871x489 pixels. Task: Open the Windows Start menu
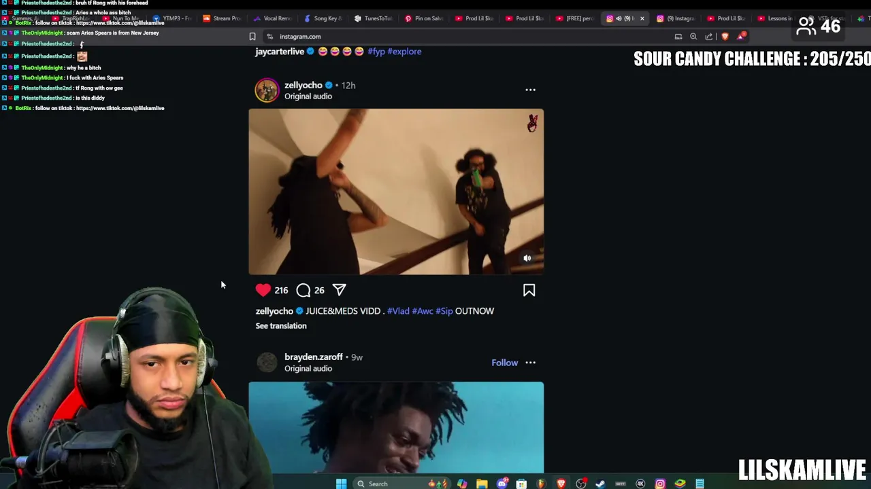click(x=341, y=484)
